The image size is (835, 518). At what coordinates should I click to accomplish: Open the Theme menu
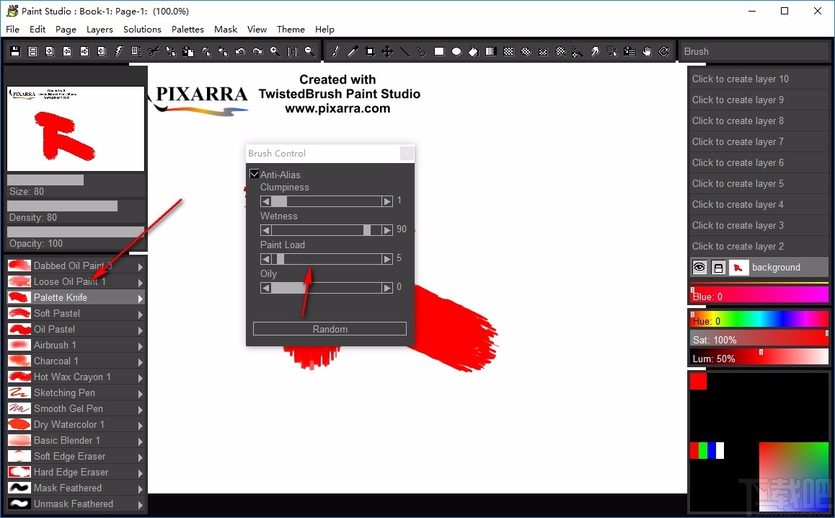[291, 29]
